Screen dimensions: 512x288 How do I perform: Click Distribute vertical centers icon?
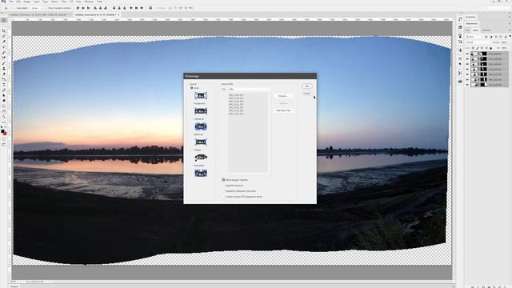pos(119,8)
